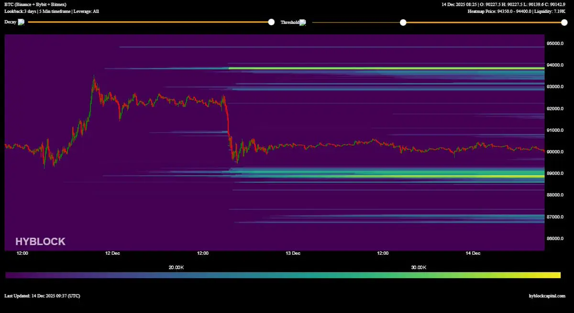Screen dimensions: 574x313
Task: Click the Heatmap Price and Liquidity readout
Action: pyautogui.click(x=517, y=11)
